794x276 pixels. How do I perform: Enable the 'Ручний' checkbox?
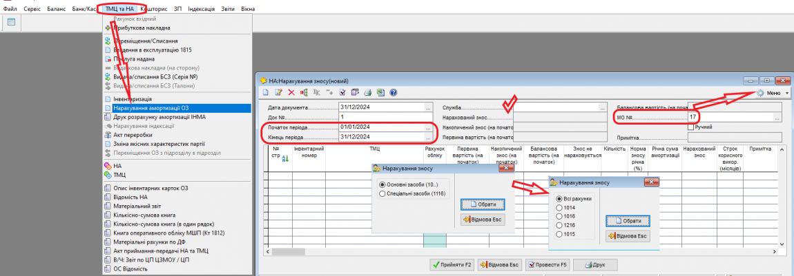click(x=690, y=127)
